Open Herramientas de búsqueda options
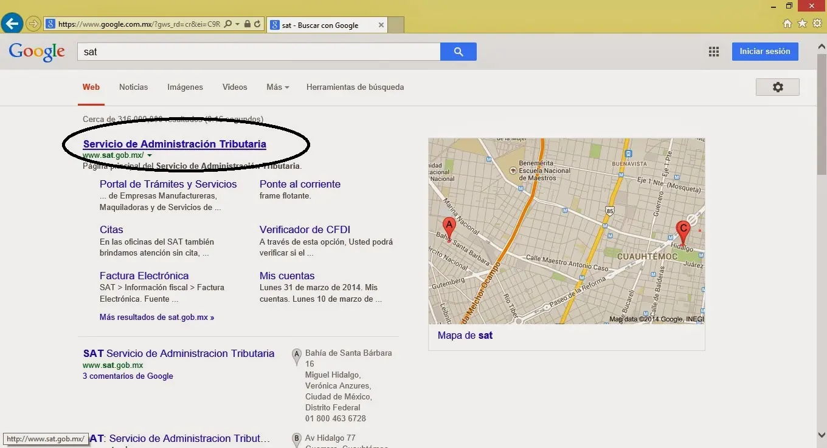Screen dimensions: 827x448 pyautogui.click(x=355, y=87)
